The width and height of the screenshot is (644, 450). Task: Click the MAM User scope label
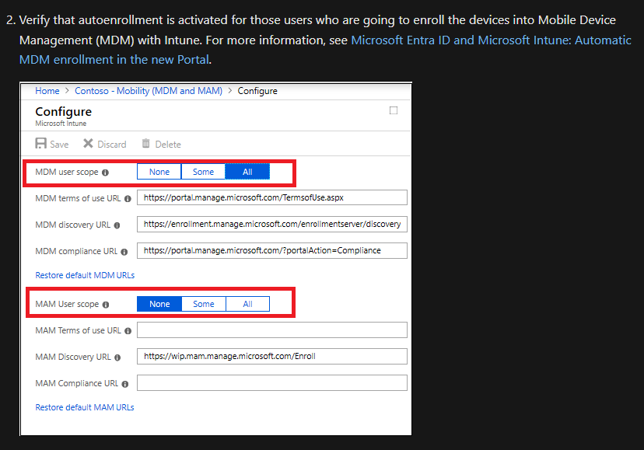67,304
